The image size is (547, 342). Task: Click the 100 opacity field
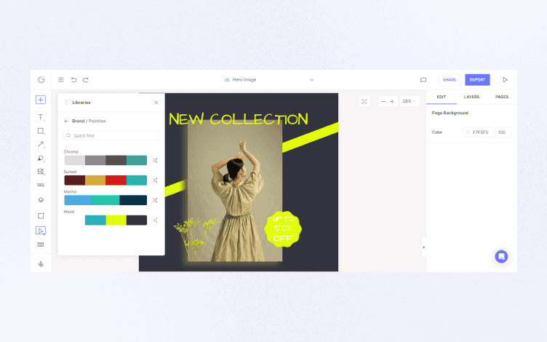coord(503,132)
